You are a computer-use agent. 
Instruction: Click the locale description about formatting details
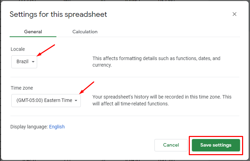tap(156, 61)
